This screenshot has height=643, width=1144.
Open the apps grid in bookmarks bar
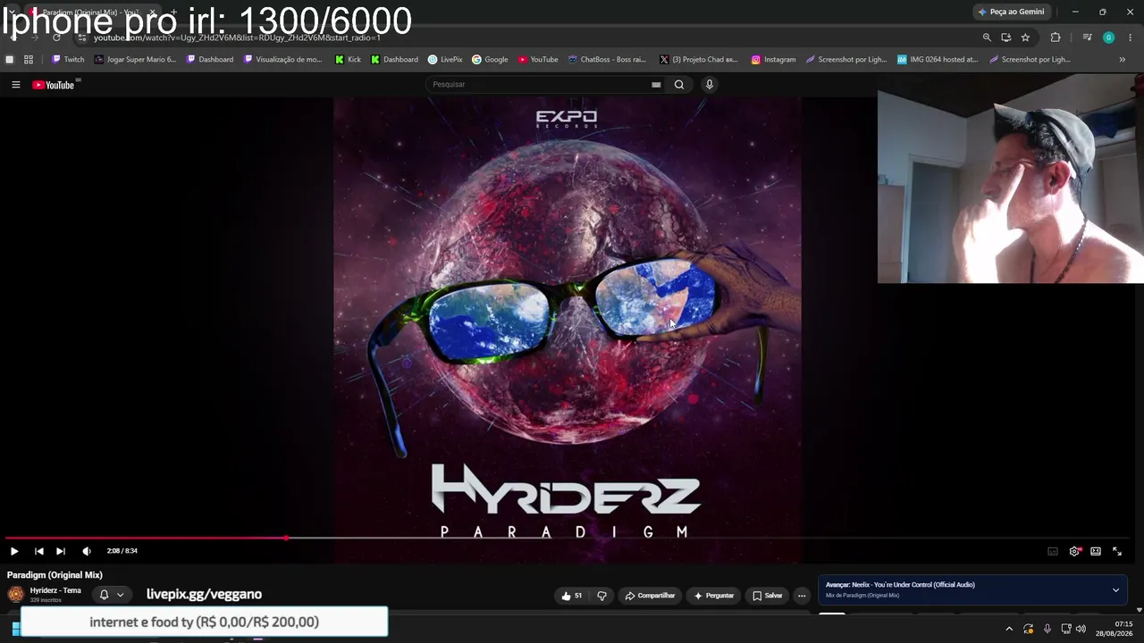[x=29, y=60]
